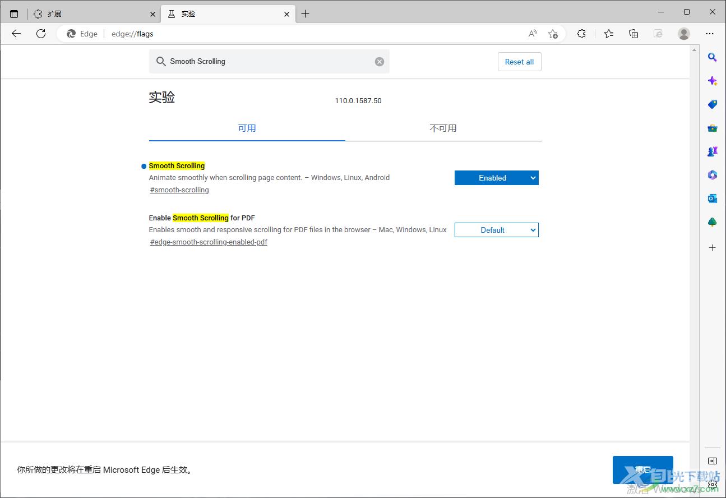Open the tab actions menu icon
726x498 pixels.
(14, 14)
